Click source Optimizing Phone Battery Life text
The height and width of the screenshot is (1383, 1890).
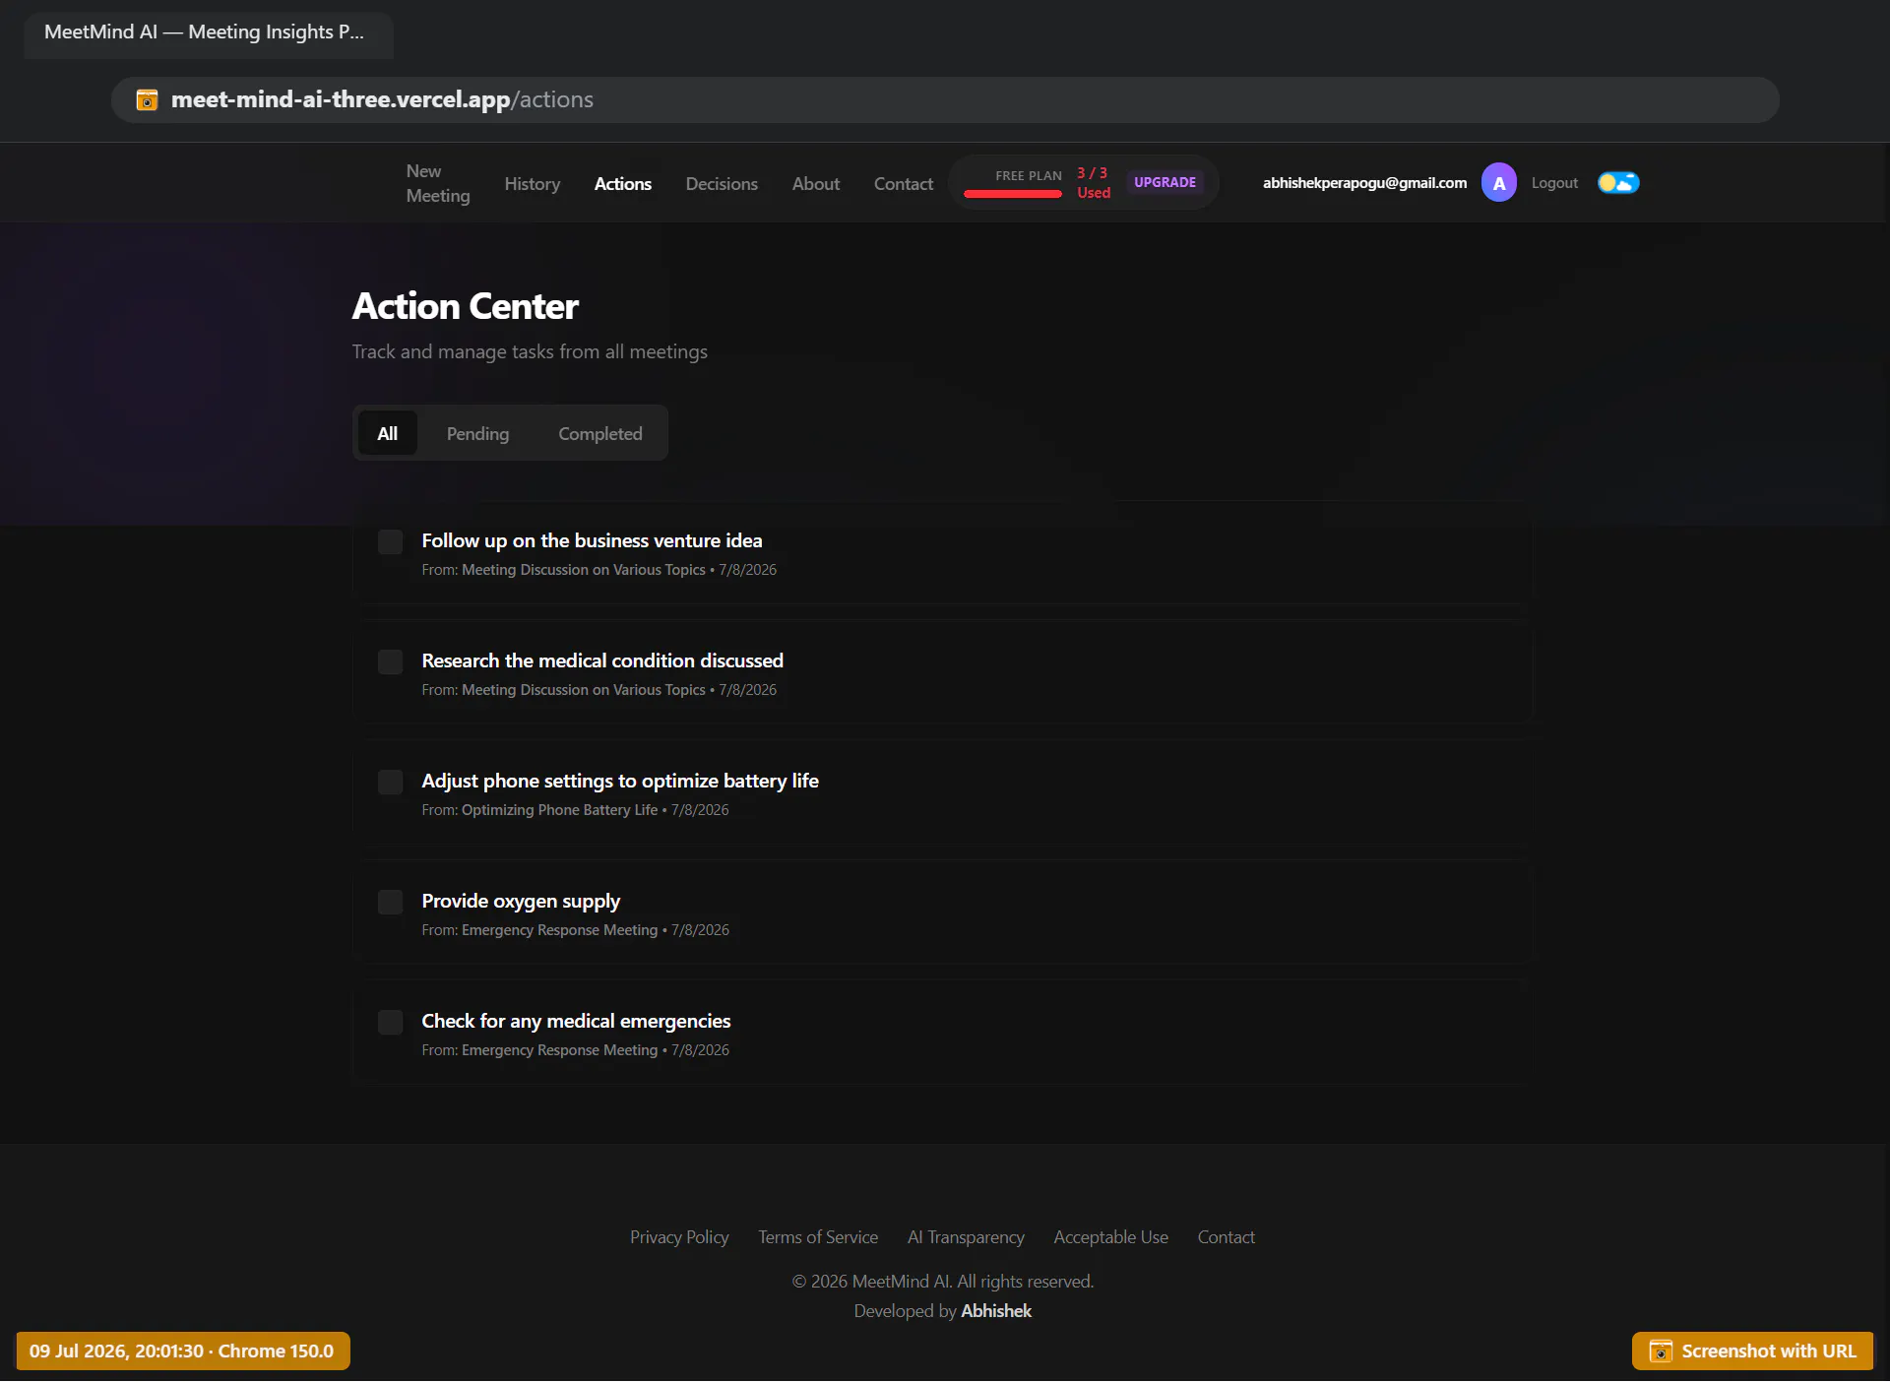(559, 810)
